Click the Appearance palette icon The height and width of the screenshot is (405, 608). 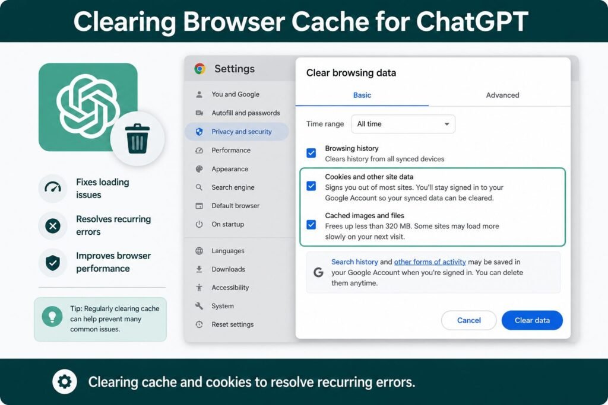[x=199, y=169]
